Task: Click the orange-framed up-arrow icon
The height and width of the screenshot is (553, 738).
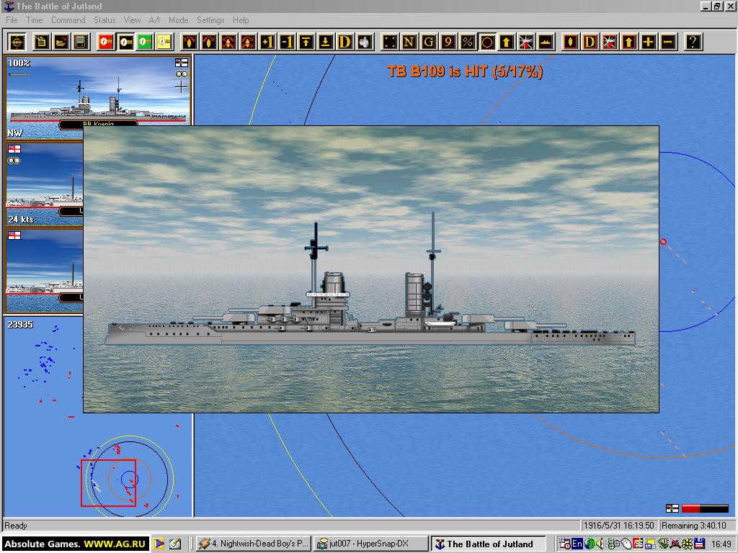Action: pyautogui.click(x=628, y=42)
